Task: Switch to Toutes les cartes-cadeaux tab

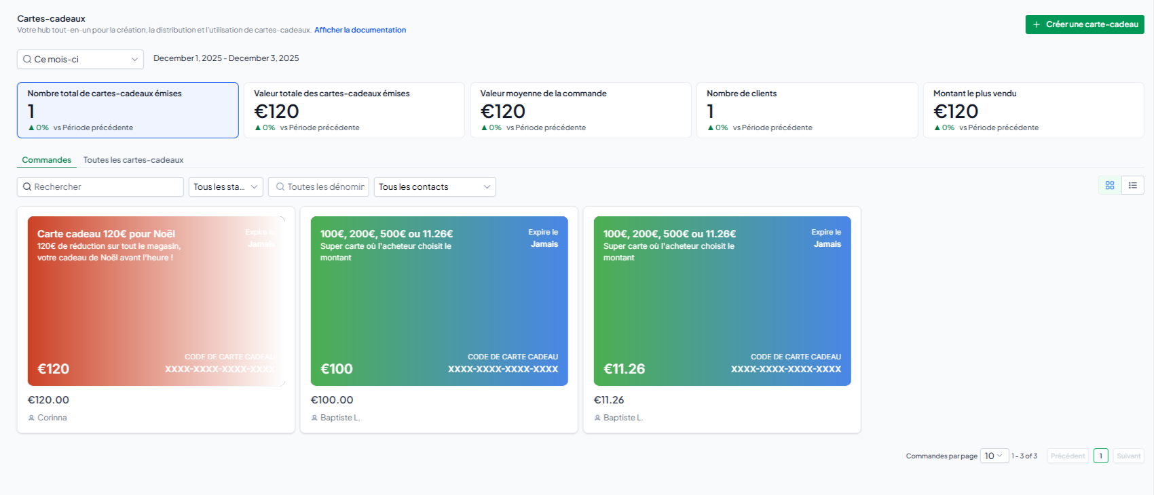Action: click(133, 160)
